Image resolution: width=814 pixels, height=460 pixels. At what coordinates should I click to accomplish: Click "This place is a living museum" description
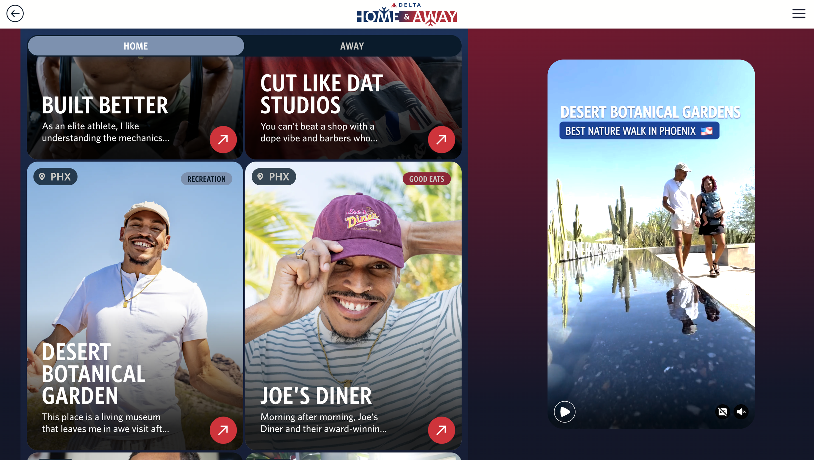[x=105, y=423]
